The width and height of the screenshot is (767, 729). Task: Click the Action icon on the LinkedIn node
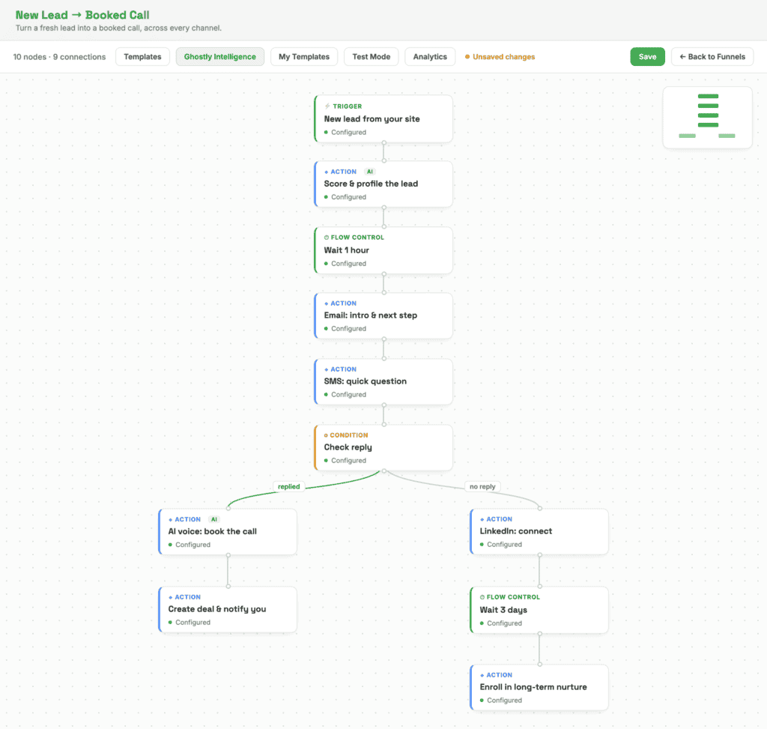click(482, 519)
